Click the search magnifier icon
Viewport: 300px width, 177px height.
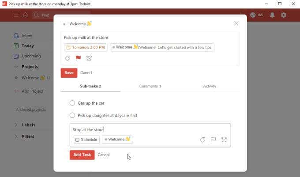pos(36,15)
